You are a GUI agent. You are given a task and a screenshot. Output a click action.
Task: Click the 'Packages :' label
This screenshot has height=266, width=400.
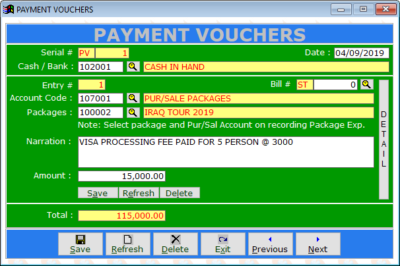(x=50, y=112)
